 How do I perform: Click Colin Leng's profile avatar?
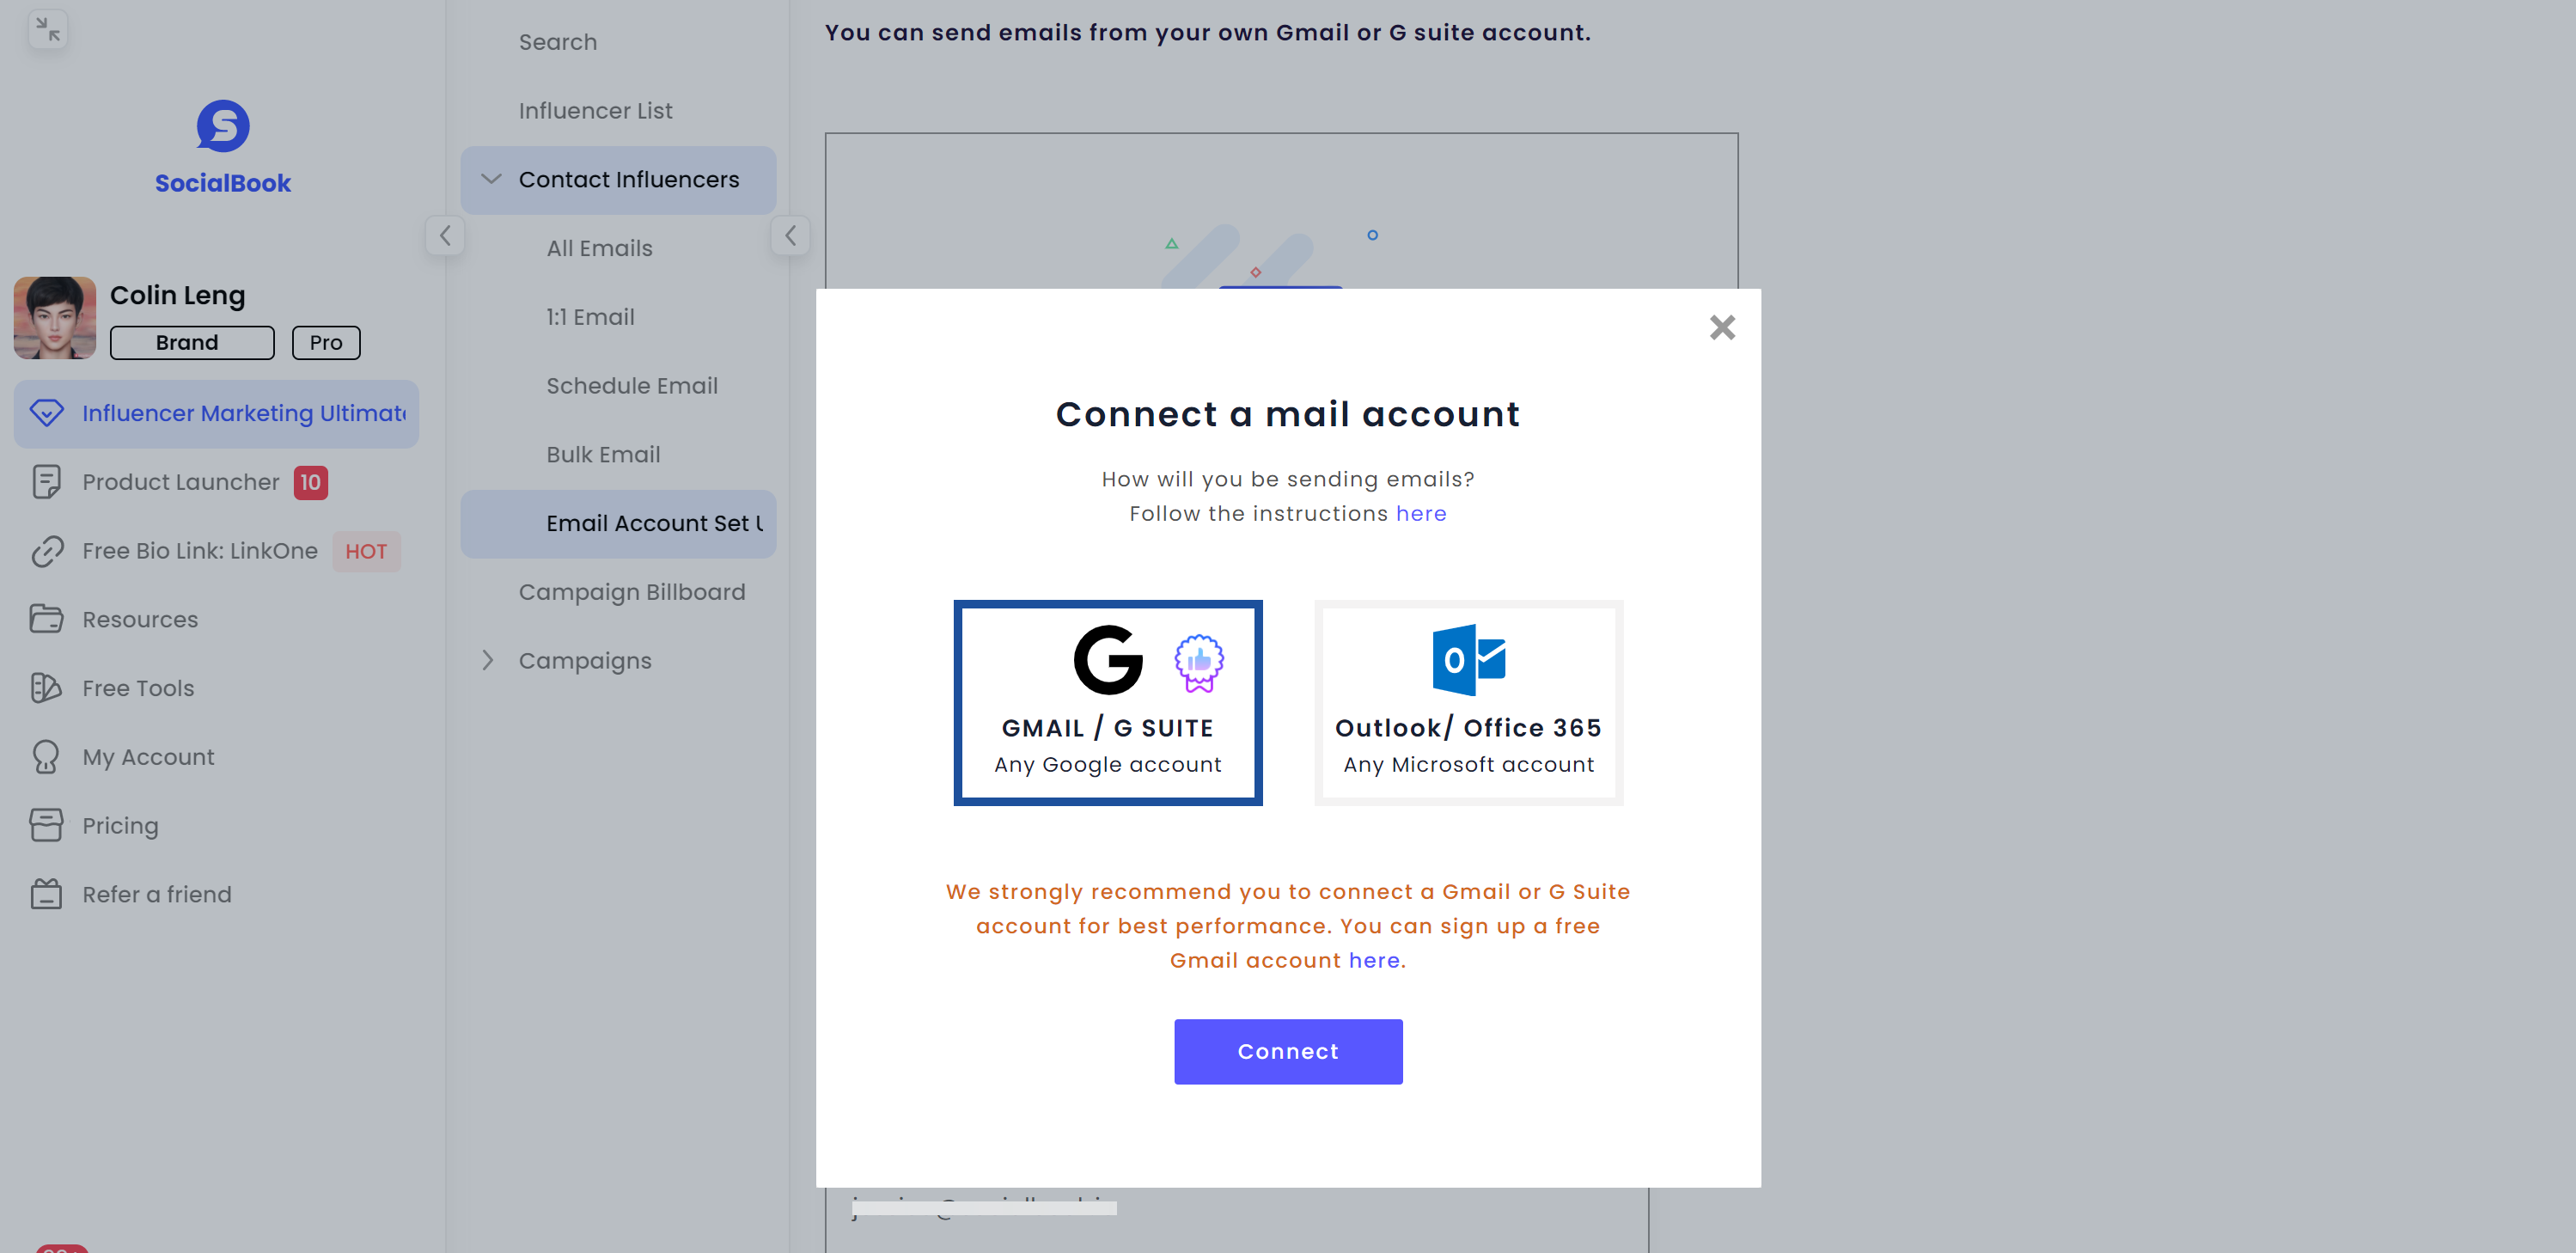(54, 317)
